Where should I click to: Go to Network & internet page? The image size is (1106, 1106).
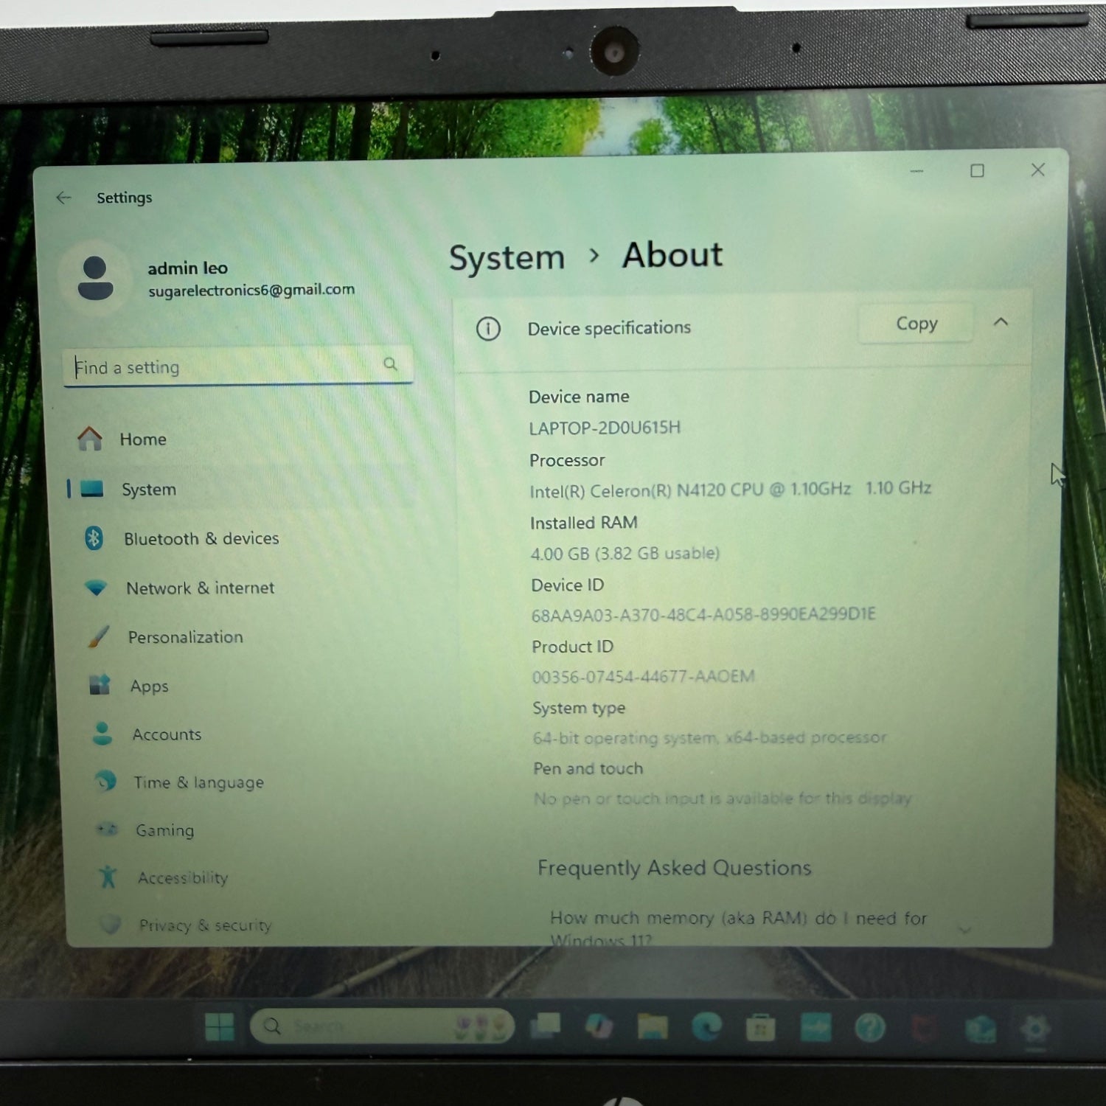[x=199, y=588]
